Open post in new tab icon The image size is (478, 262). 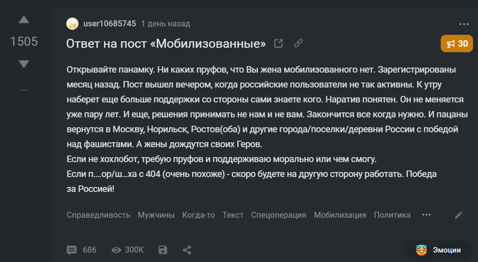click(279, 43)
